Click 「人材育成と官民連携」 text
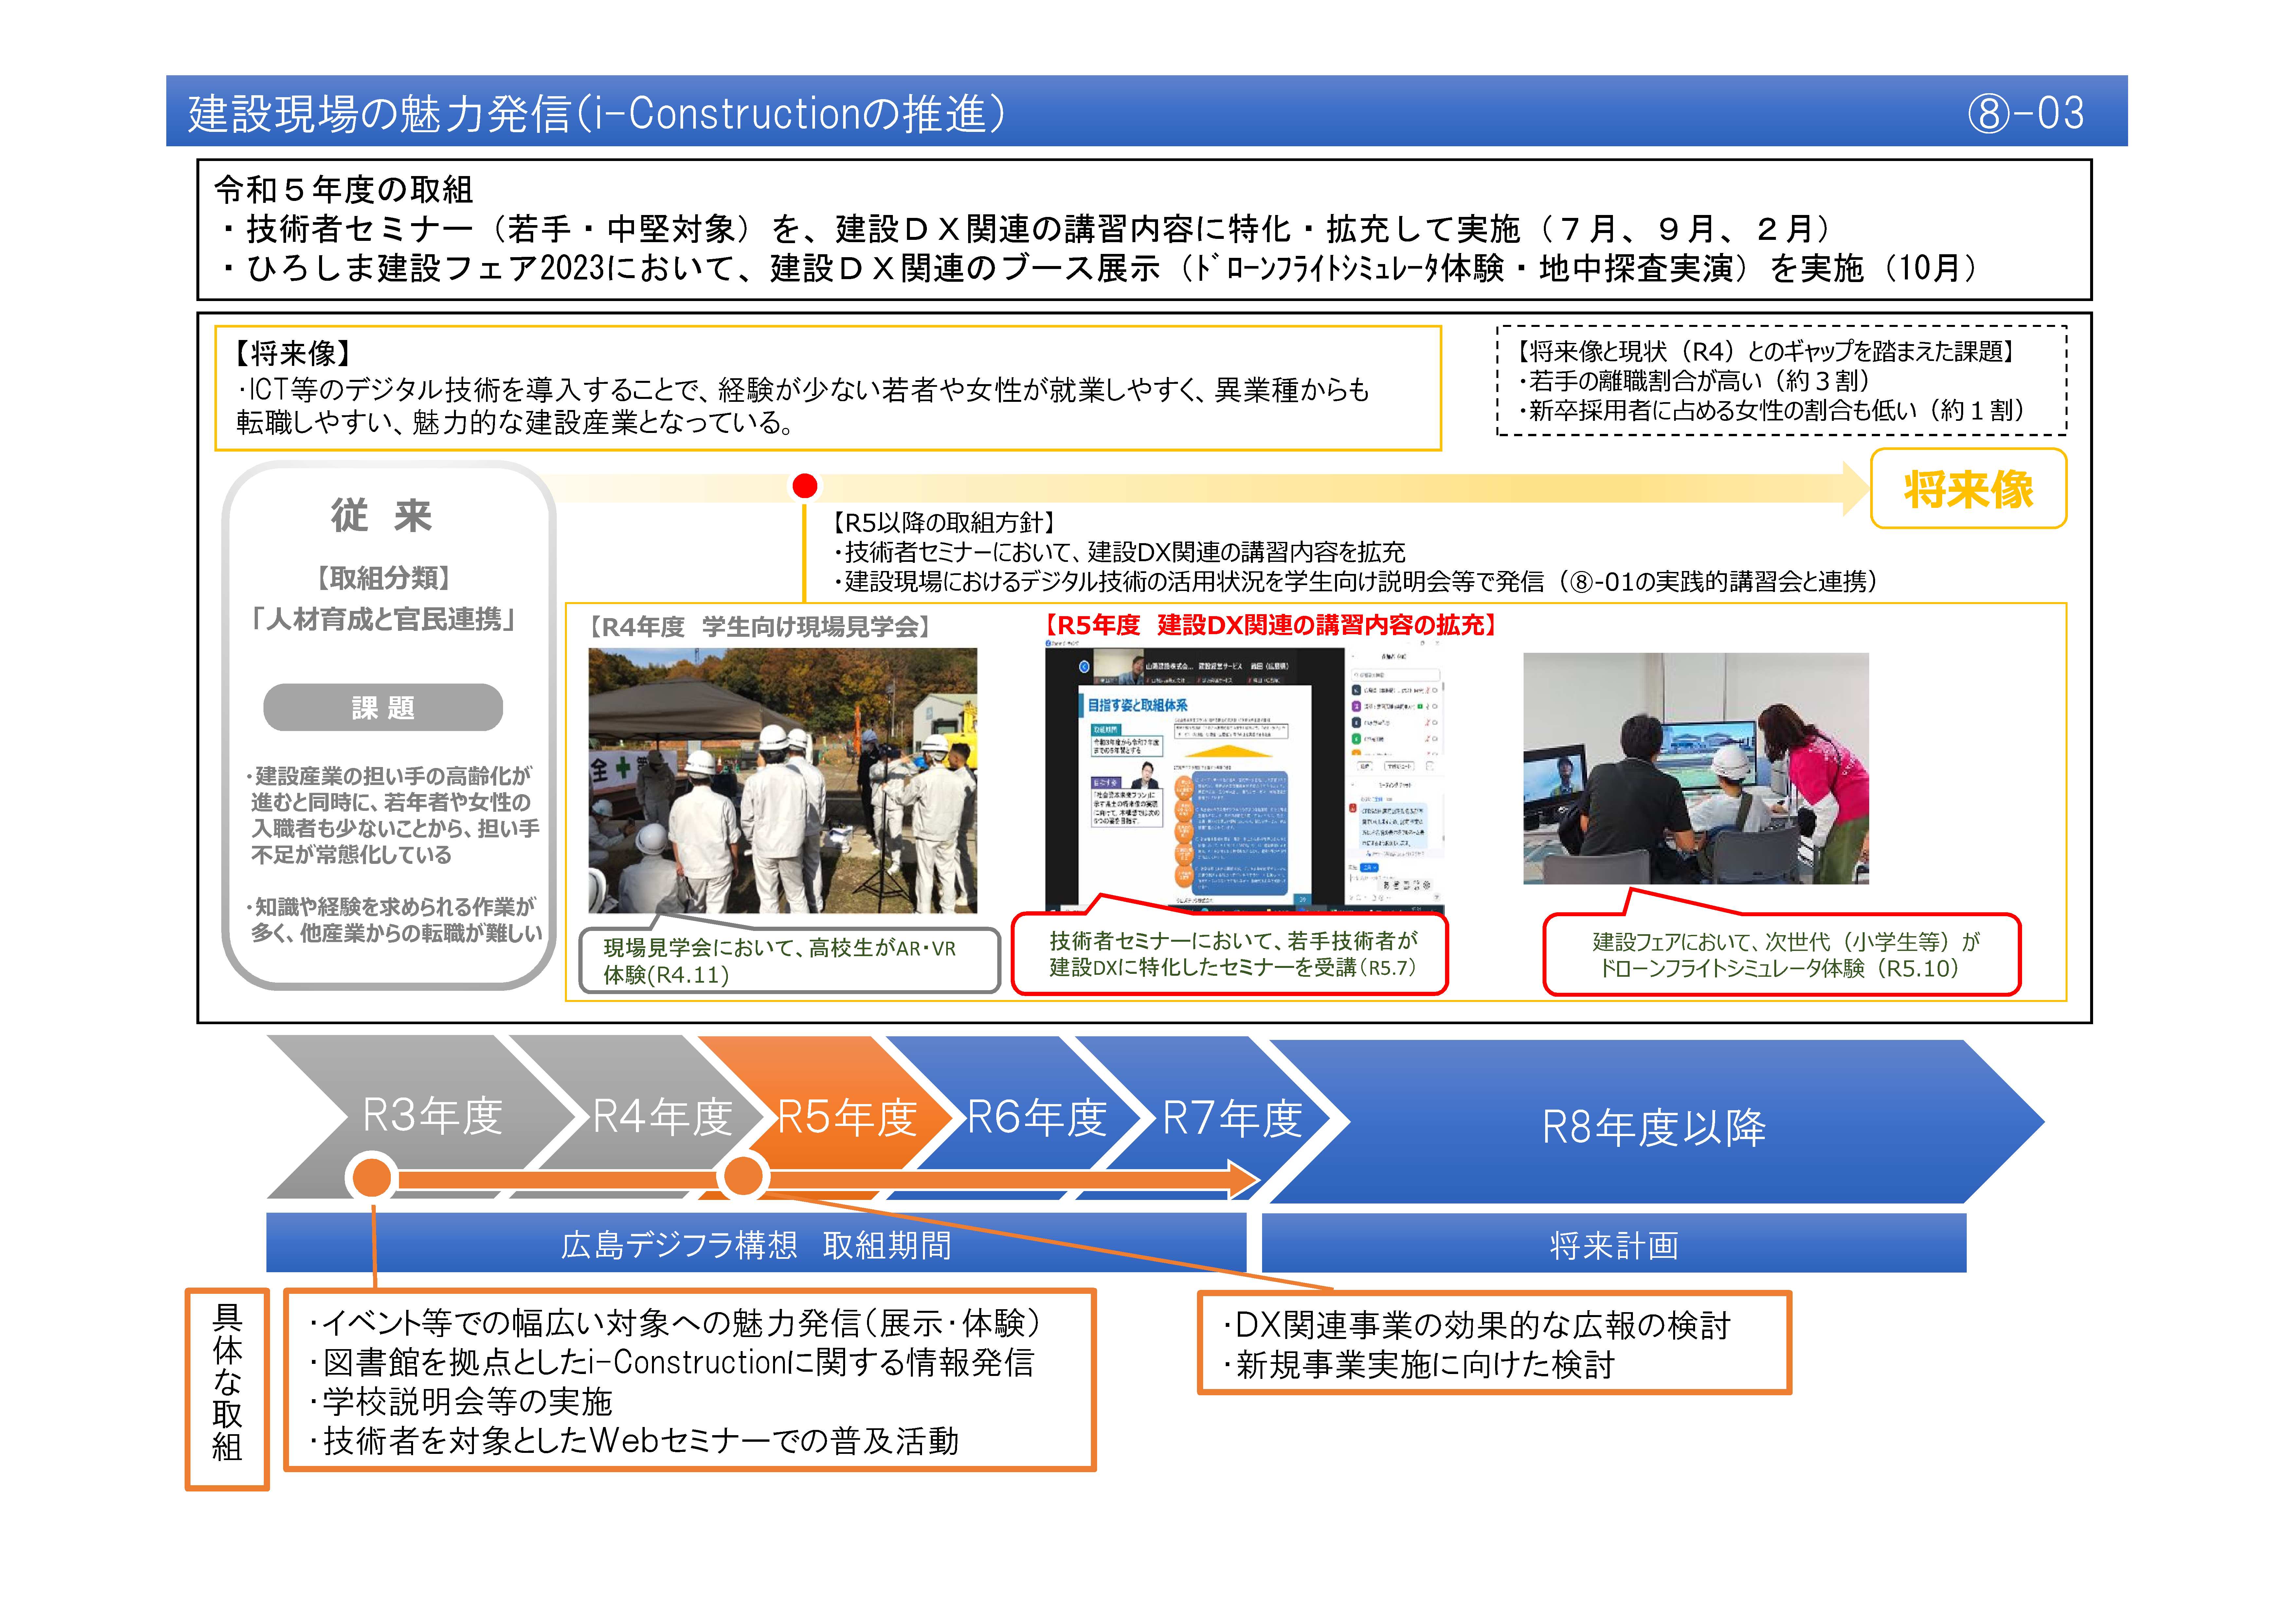The image size is (2296, 1623). [383, 620]
